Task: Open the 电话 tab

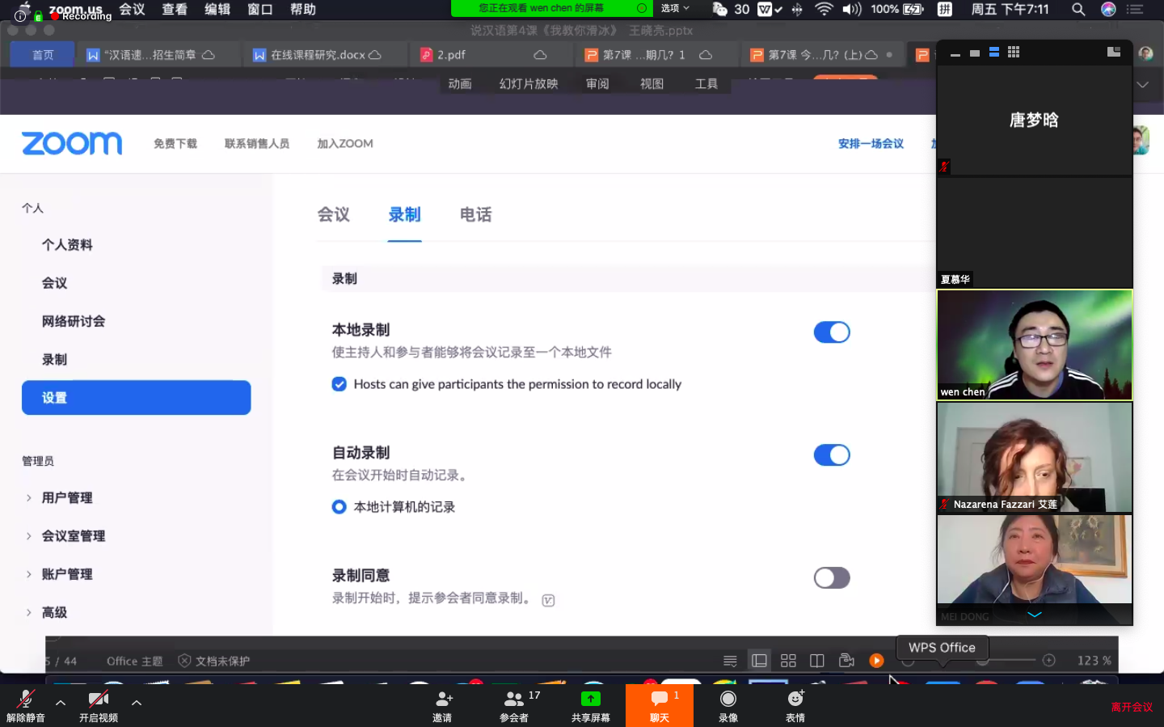Action: (475, 215)
